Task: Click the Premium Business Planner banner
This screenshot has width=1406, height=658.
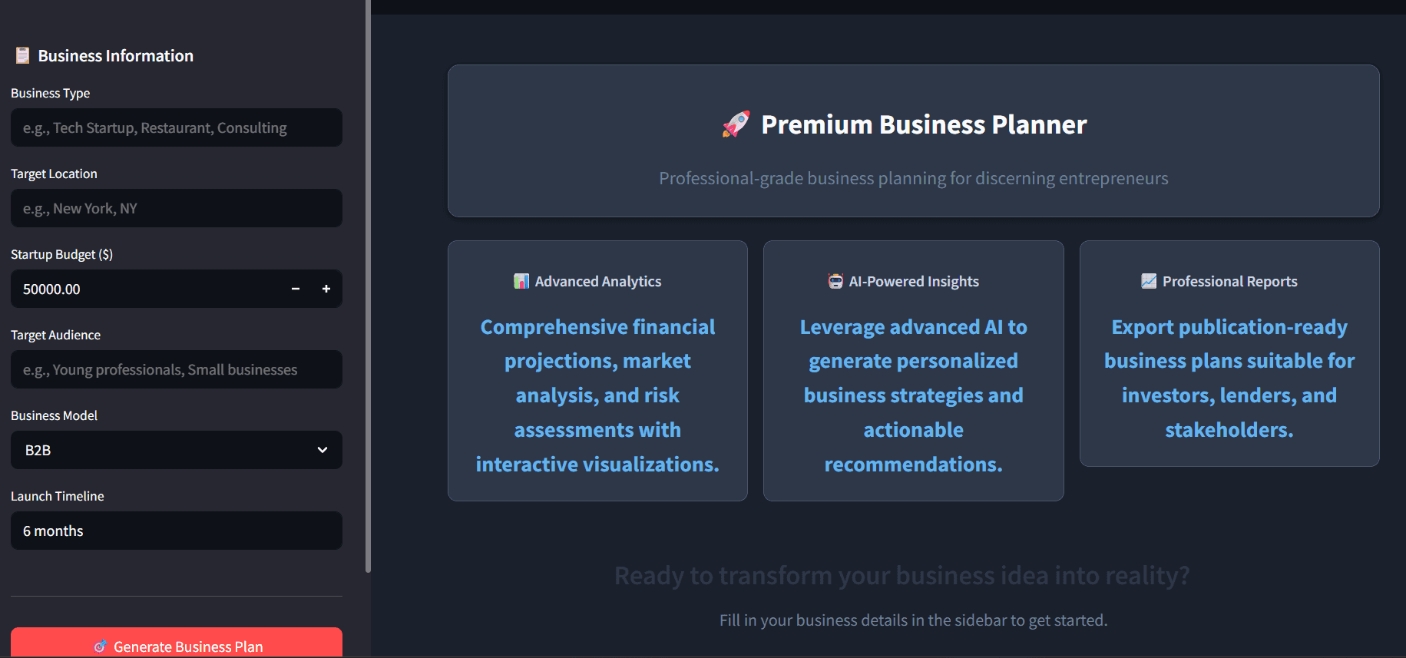Action: coord(913,141)
